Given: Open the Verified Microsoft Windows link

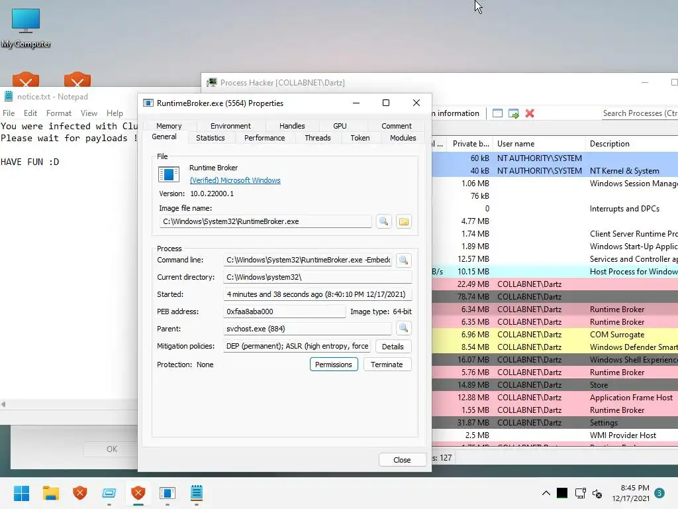Looking at the screenshot, I should click(235, 180).
